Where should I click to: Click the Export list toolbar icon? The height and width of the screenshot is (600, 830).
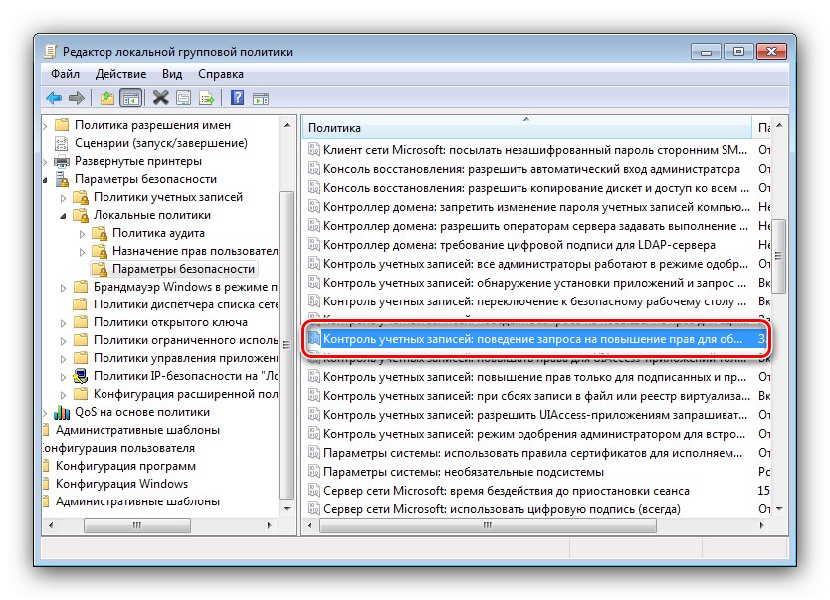click(x=207, y=98)
